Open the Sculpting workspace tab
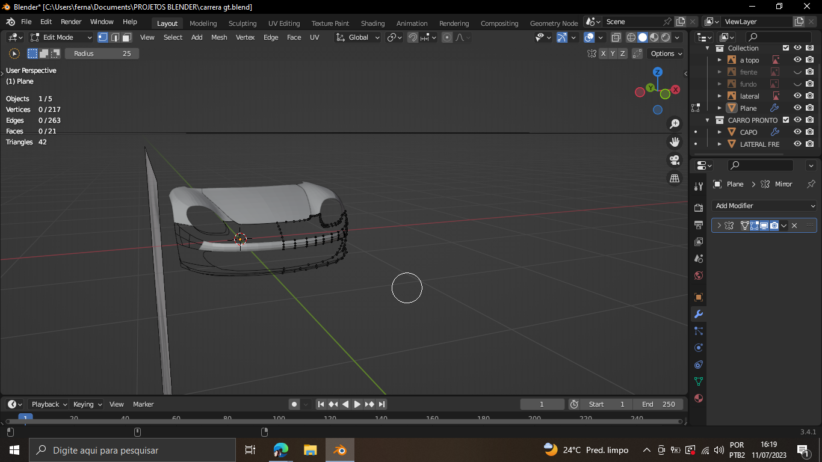 (243, 23)
